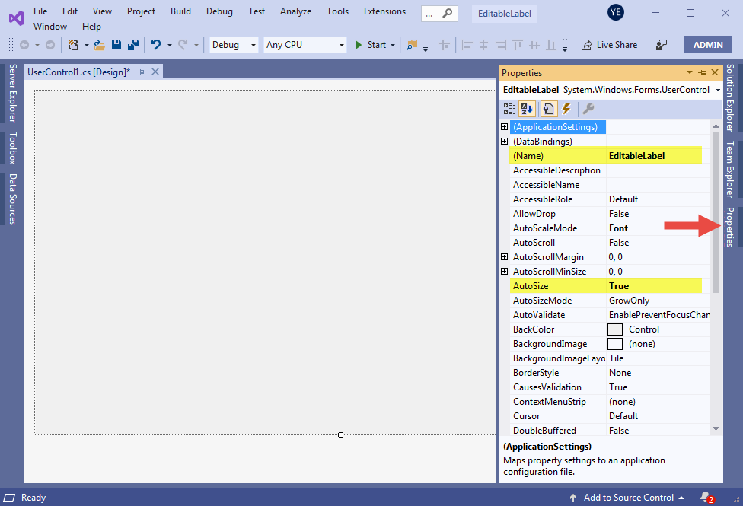
Task: Open the Any CPU platform dropdown
Action: (305, 45)
